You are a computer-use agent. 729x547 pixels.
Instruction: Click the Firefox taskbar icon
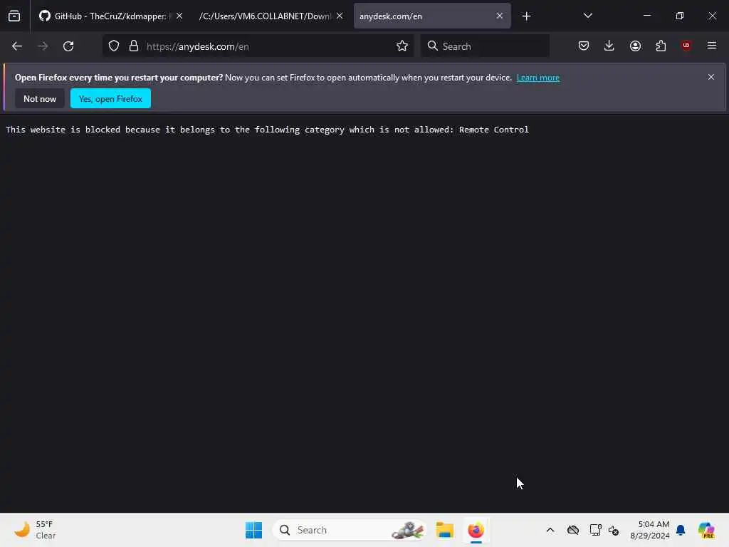476,530
